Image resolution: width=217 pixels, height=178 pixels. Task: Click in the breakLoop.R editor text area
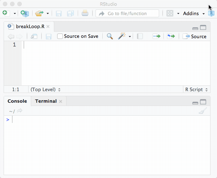coord(116,63)
